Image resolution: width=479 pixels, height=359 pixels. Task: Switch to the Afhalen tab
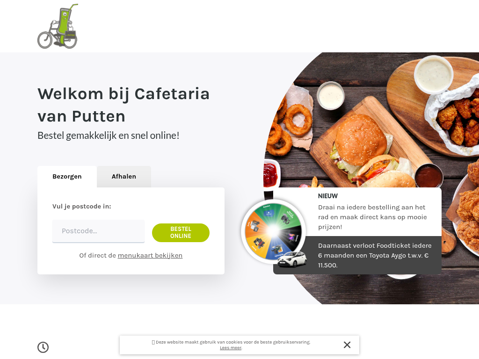[x=123, y=176]
